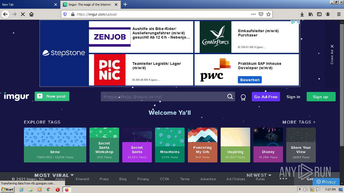Click the search magnifier icon
This screenshot has width=344, height=193.
(230, 96)
